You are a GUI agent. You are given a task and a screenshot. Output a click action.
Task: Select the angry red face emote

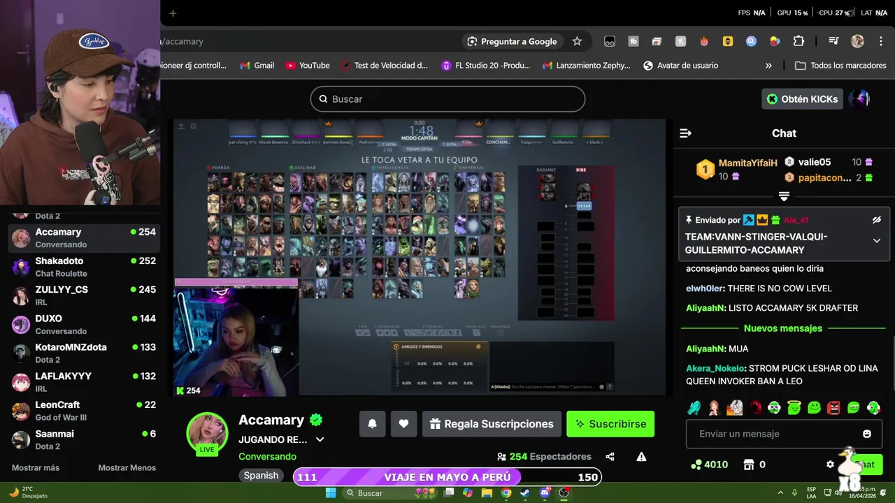coord(833,408)
